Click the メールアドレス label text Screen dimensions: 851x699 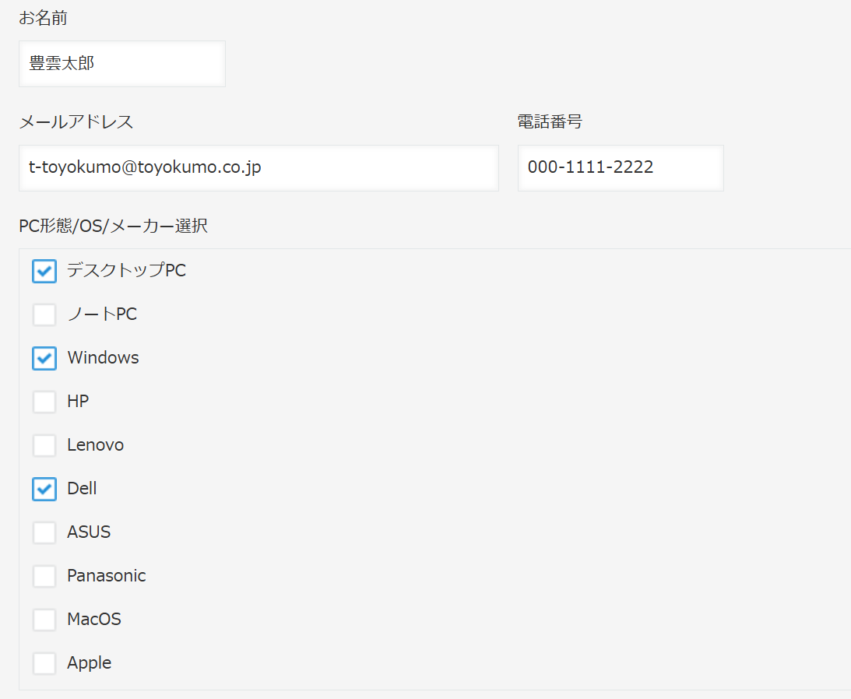(x=76, y=121)
